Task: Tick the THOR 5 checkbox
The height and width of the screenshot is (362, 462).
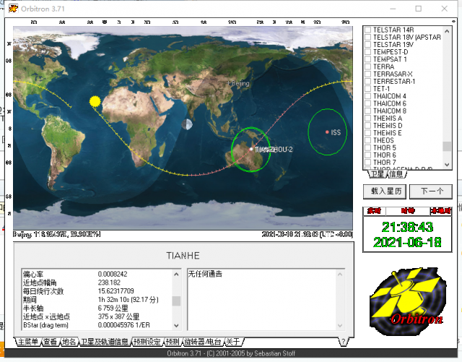Action: 367,148
